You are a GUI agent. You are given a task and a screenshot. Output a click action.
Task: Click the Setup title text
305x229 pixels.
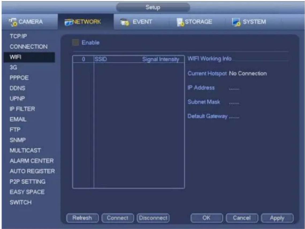pos(153,7)
